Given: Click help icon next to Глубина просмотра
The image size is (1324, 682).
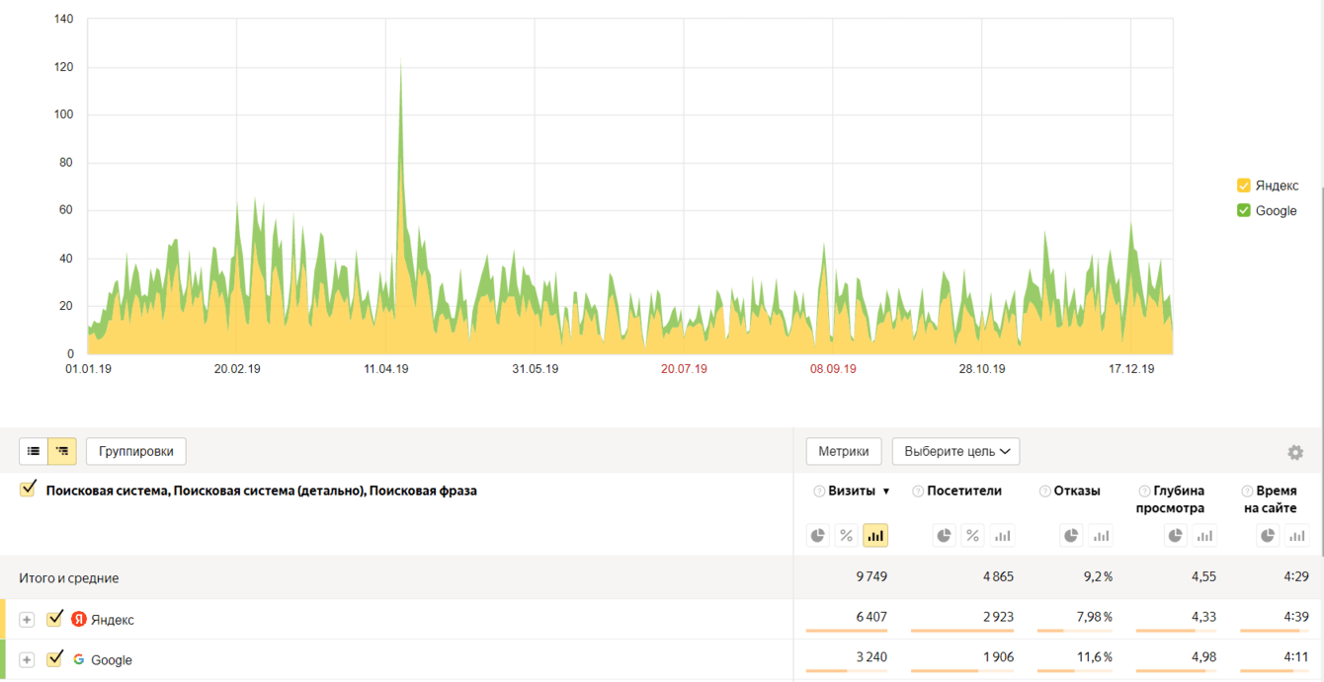Looking at the screenshot, I should pyautogui.click(x=1144, y=492).
